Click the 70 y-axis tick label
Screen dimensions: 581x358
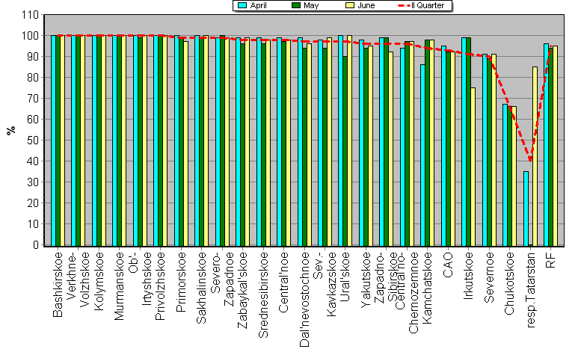(x=33, y=99)
